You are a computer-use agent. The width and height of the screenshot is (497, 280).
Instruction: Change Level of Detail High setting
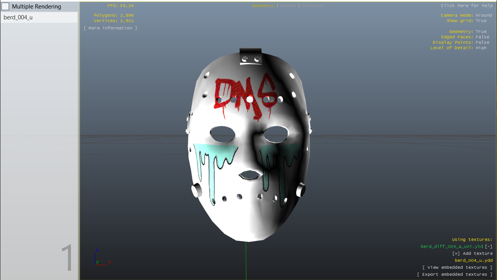pyautogui.click(x=481, y=48)
